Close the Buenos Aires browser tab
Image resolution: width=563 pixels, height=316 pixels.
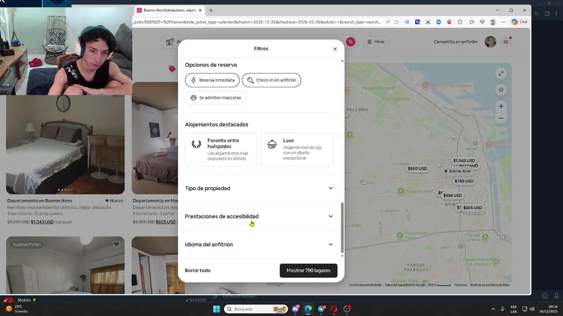coord(200,10)
